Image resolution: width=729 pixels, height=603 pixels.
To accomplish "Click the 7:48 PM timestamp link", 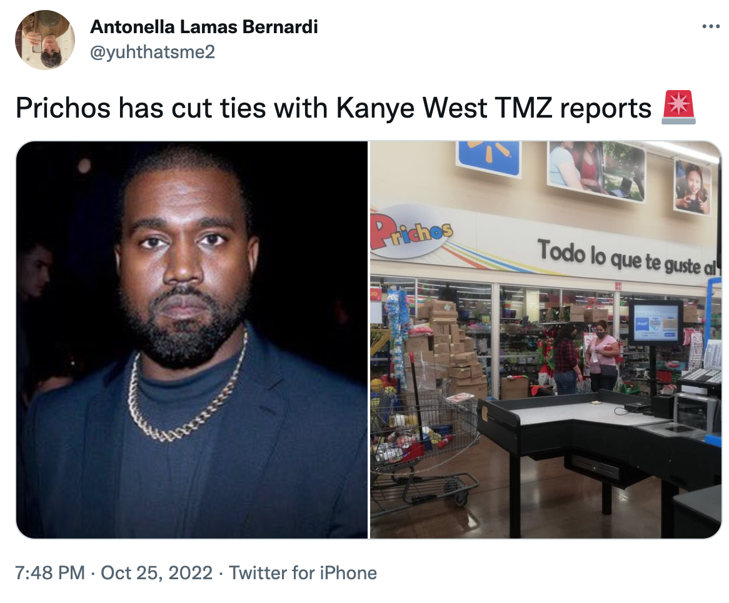I will tap(50, 573).
